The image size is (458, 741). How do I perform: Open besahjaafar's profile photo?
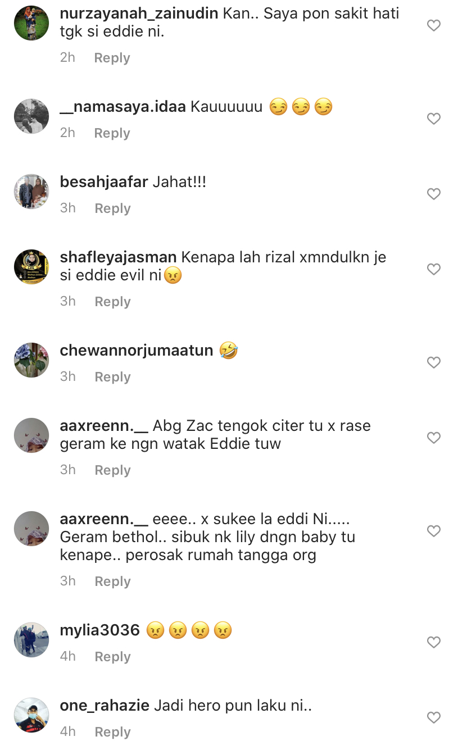coord(31,192)
